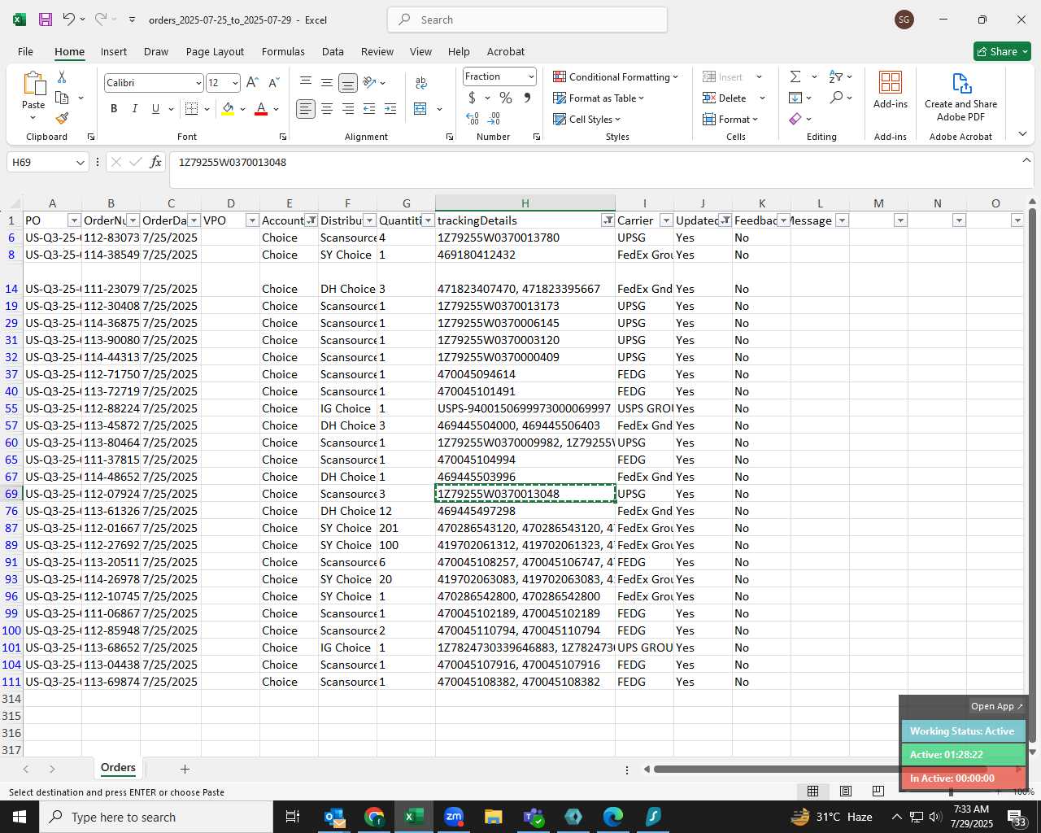Click the Orientation text angle icon
Viewport: 1041px width, 833px height.
coord(370,82)
